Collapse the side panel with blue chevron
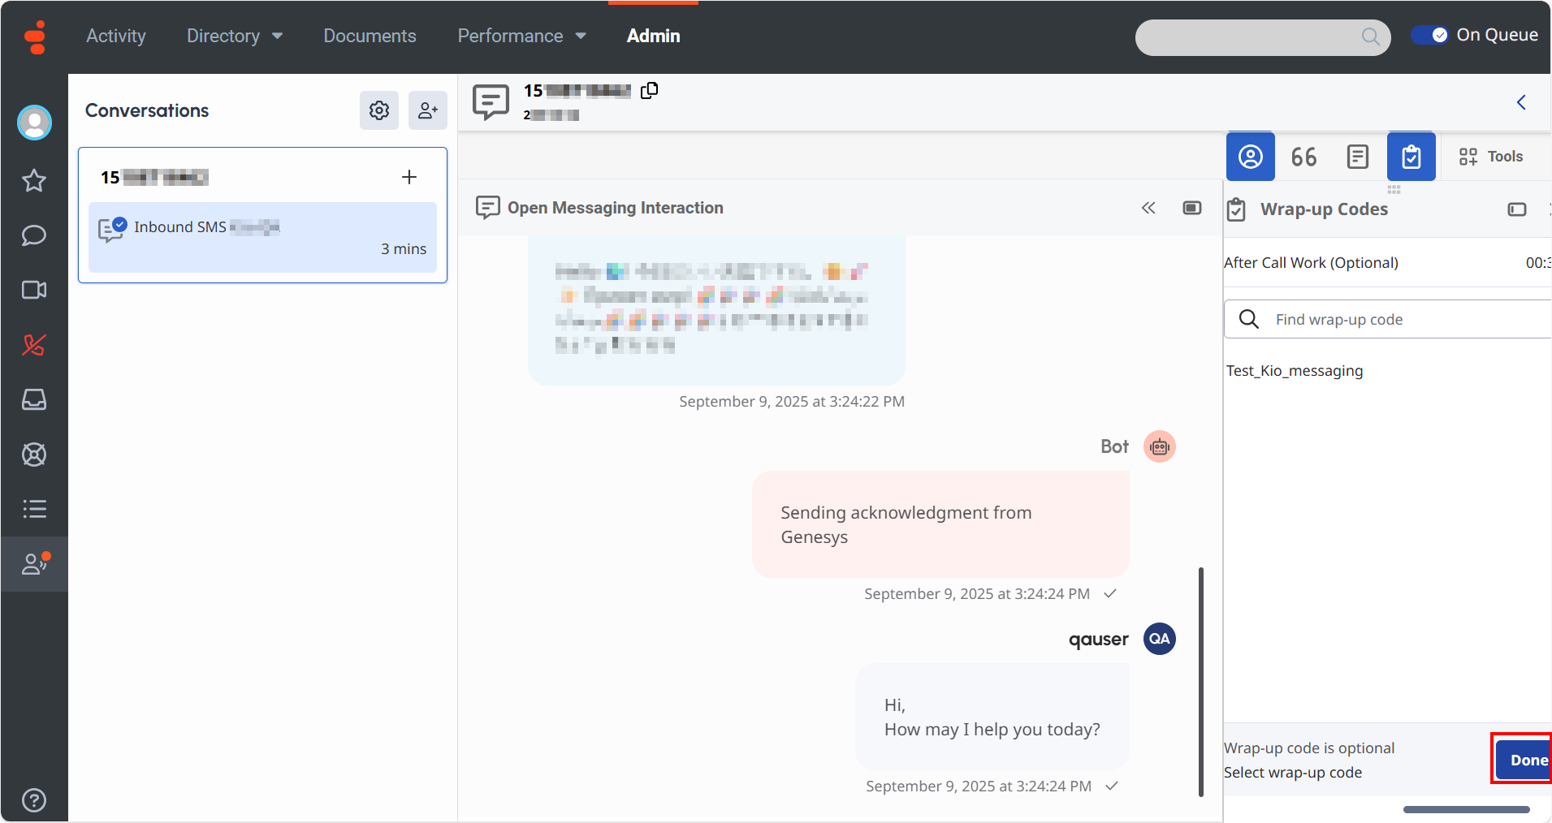This screenshot has width=1552, height=823. (x=1521, y=102)
